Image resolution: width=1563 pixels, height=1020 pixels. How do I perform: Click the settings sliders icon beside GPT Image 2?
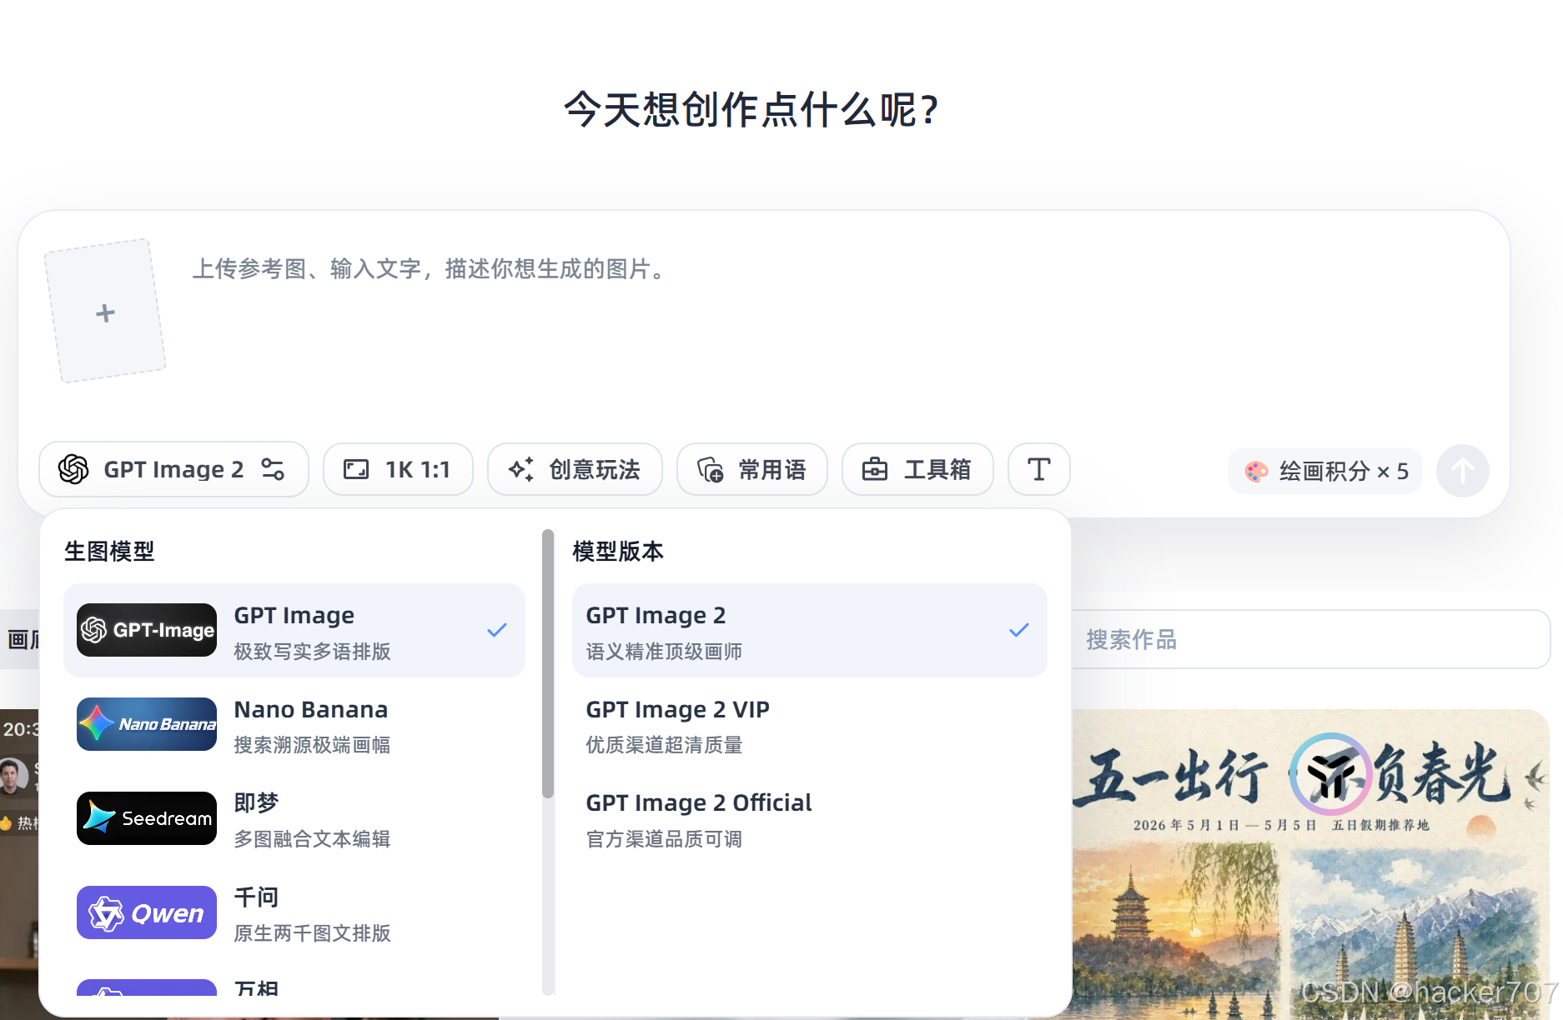tap(273, 469)
